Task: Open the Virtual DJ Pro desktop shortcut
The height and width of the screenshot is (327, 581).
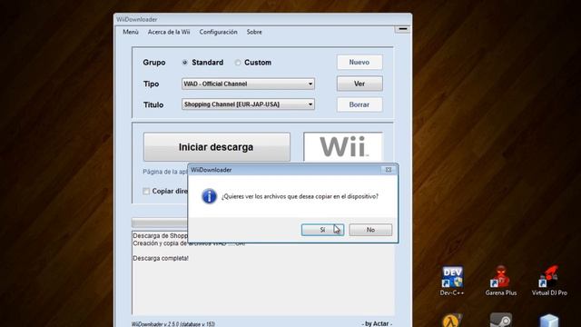Action: pos(549,281)
